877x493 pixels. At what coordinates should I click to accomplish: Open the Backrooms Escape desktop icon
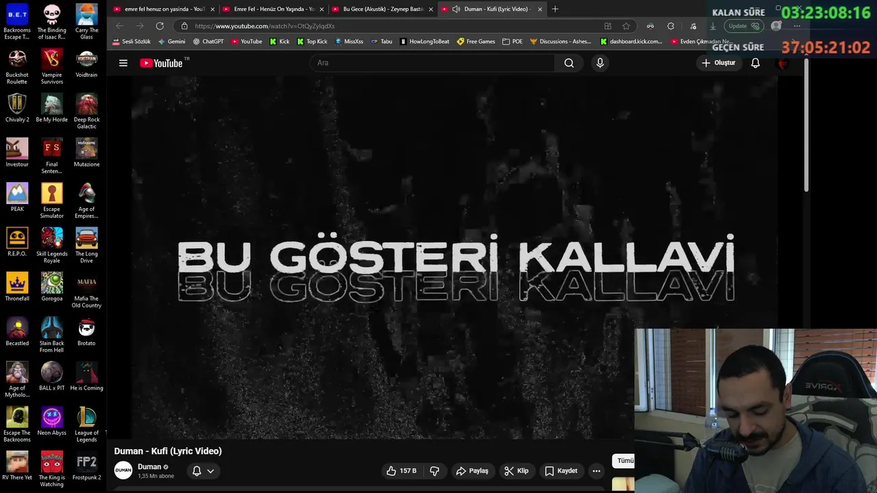click(17, 22)
